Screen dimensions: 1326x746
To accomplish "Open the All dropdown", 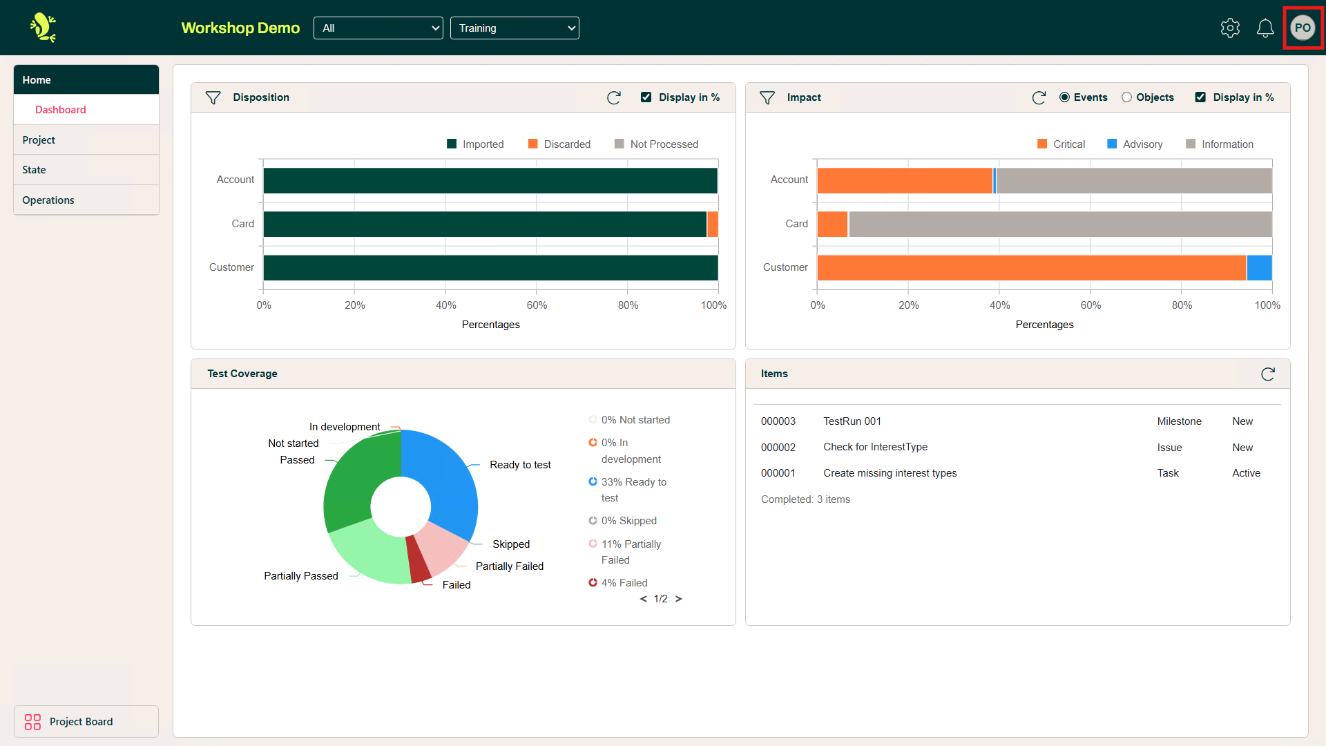I will point(378,28).
